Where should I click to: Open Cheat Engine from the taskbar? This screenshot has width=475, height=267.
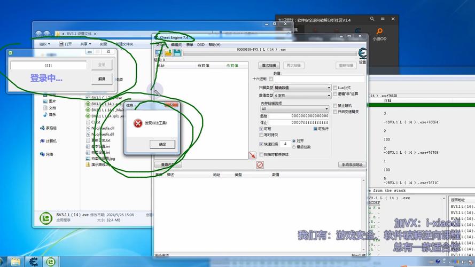(33, 262)
